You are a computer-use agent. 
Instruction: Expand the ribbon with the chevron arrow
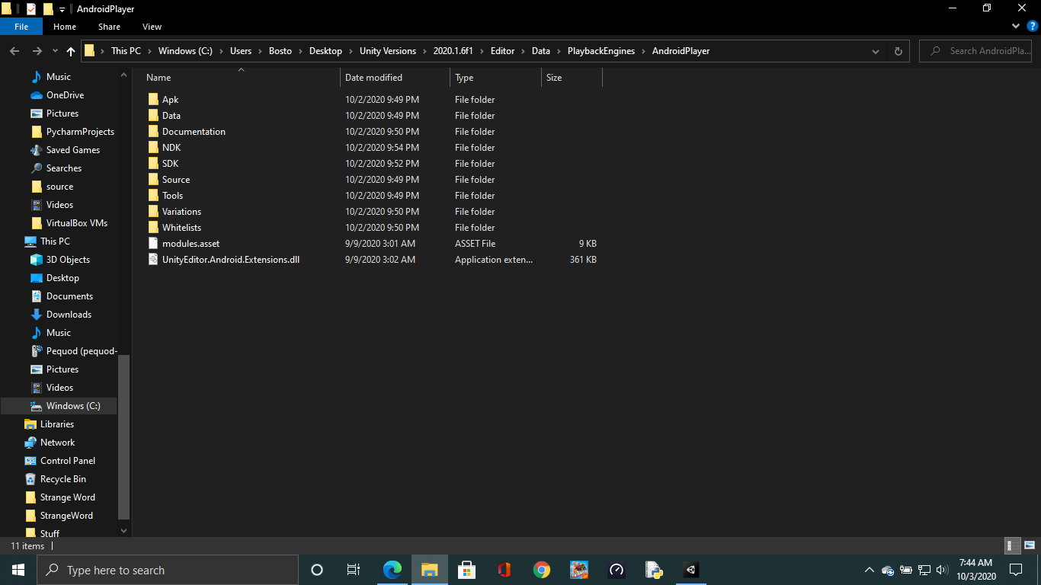click(x=1015, y=25)
